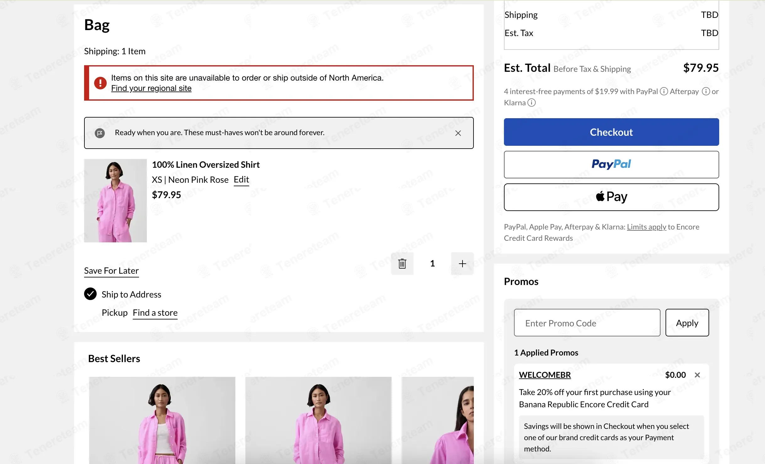Click the 100% Linen Oversized Shirt title

[206, 165]
